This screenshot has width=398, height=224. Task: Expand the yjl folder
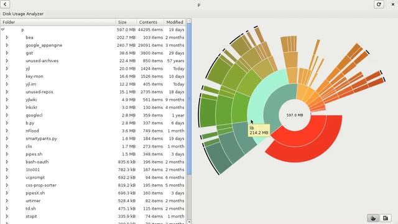[x=7, y=68]
